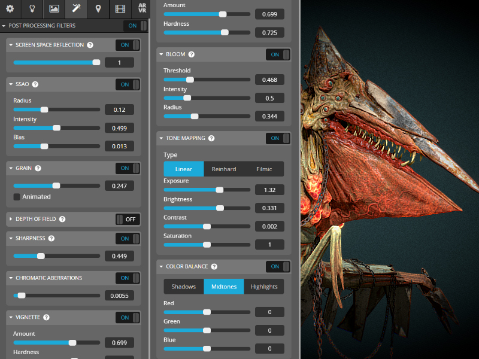The height and width of the screenshot is (359, 479).
Task: Open the Scene settings gear tab
Action: 10,9
